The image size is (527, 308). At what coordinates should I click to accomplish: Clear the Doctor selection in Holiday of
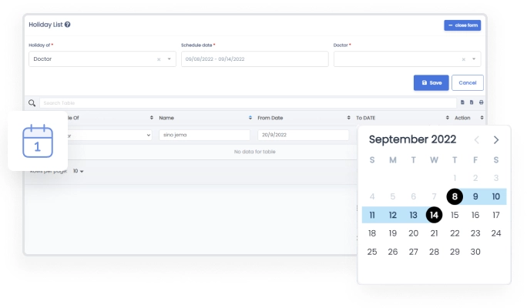tap(159, 59)
